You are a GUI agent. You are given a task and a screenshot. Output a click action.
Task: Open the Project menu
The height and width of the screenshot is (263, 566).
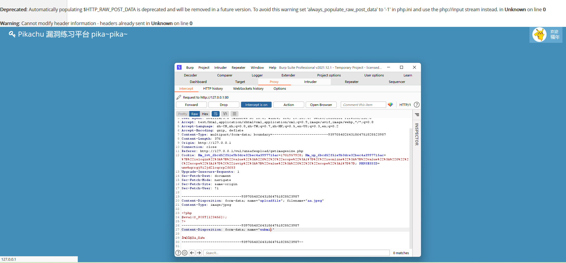click(204, 68)
